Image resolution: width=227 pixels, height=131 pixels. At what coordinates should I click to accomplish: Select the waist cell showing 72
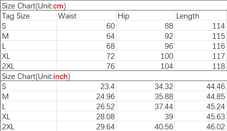pos(86,56)
